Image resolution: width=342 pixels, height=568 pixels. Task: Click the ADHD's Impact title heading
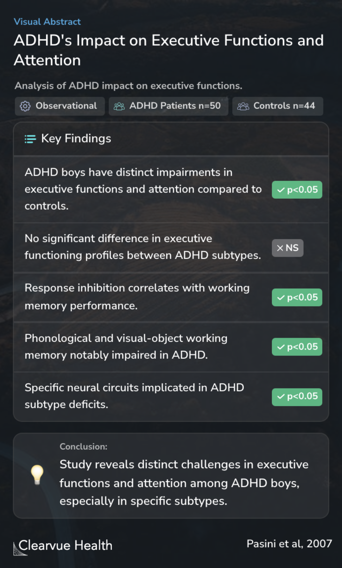[169, 50]
